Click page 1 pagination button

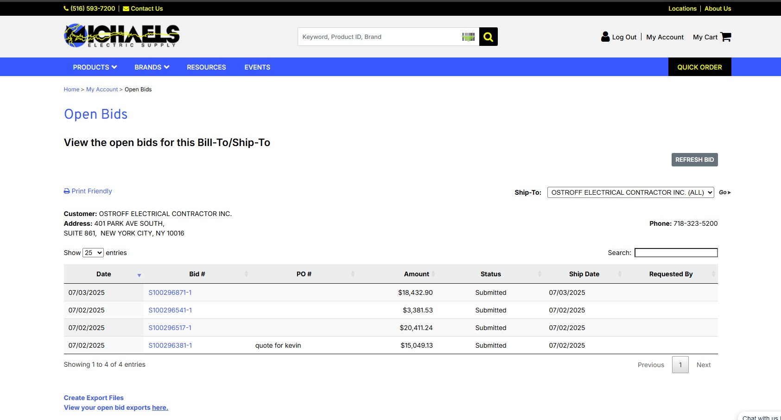680,365
